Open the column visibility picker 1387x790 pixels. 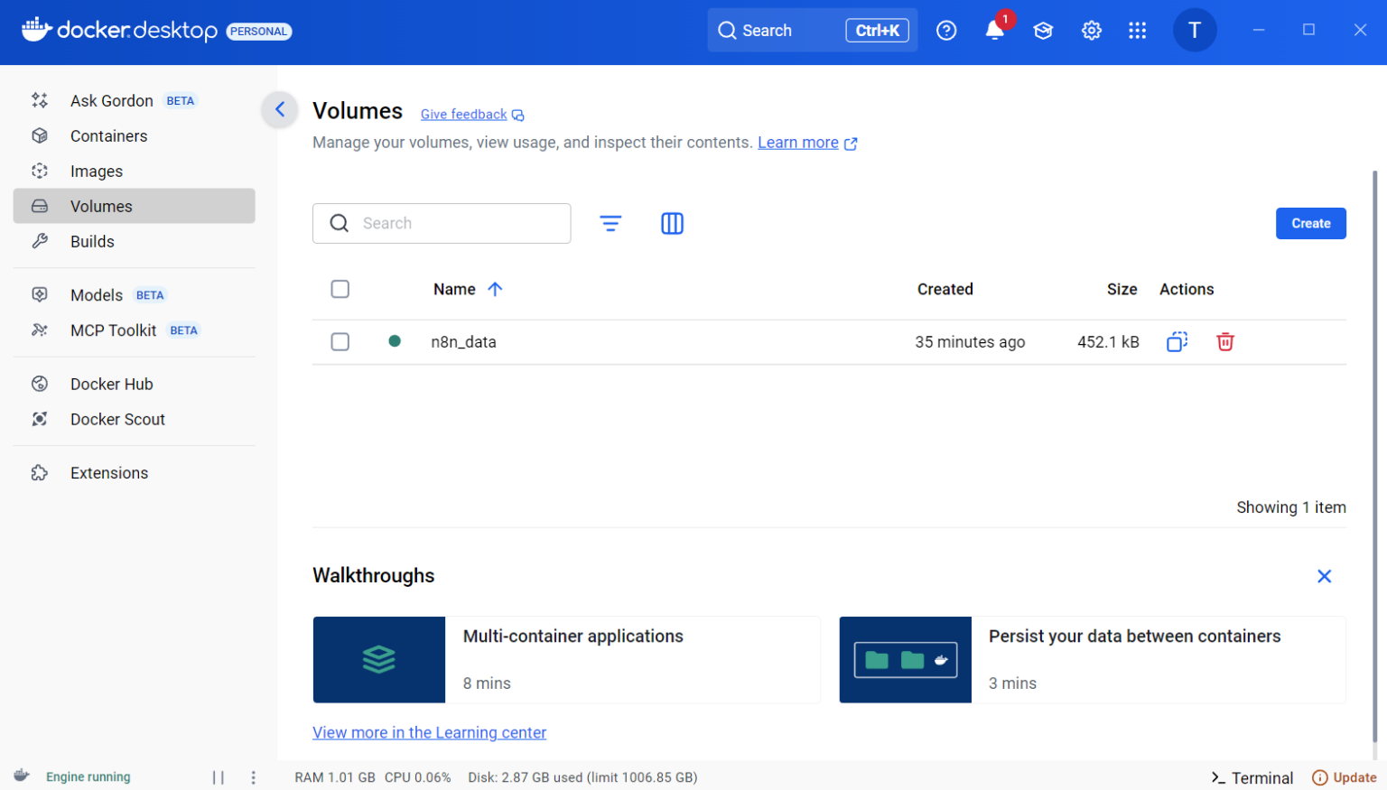coord(672,223)
